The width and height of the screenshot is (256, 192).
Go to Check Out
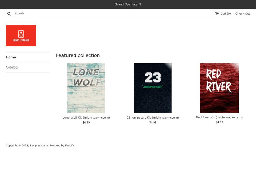[243, 14]
